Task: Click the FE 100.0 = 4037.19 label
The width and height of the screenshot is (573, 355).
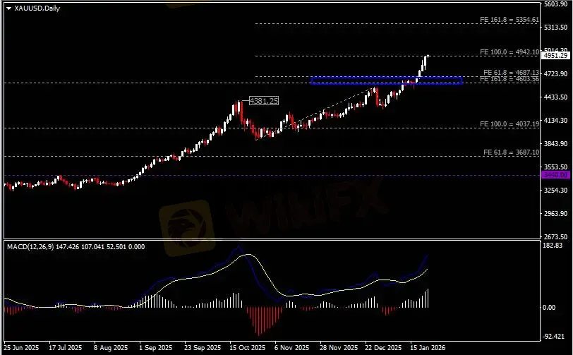Action: coord(509,124)
